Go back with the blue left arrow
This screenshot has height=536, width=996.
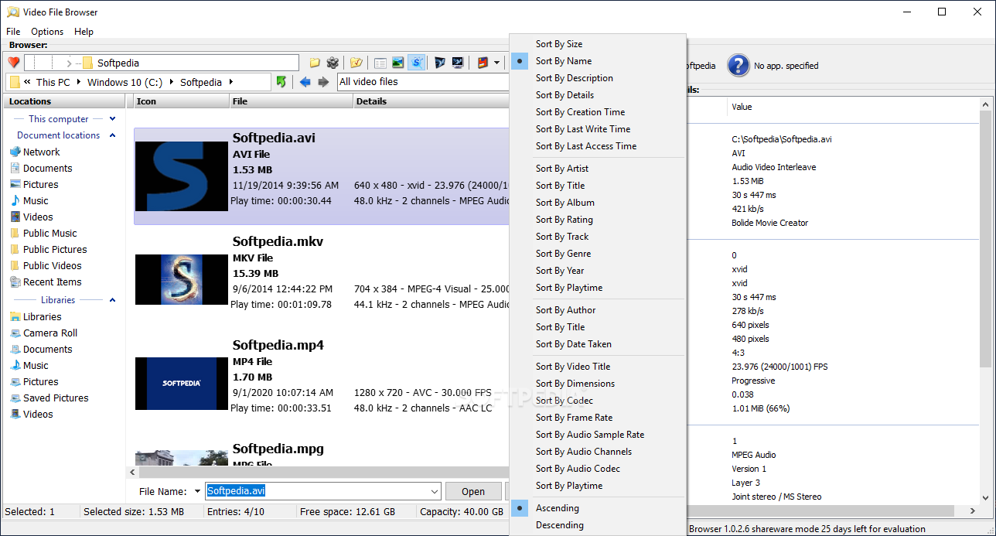pyautogui.click(x=305, y=82)
